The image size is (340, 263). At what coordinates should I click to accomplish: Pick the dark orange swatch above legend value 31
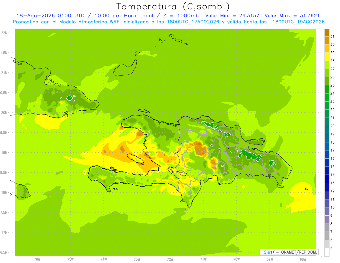(327, 32)
